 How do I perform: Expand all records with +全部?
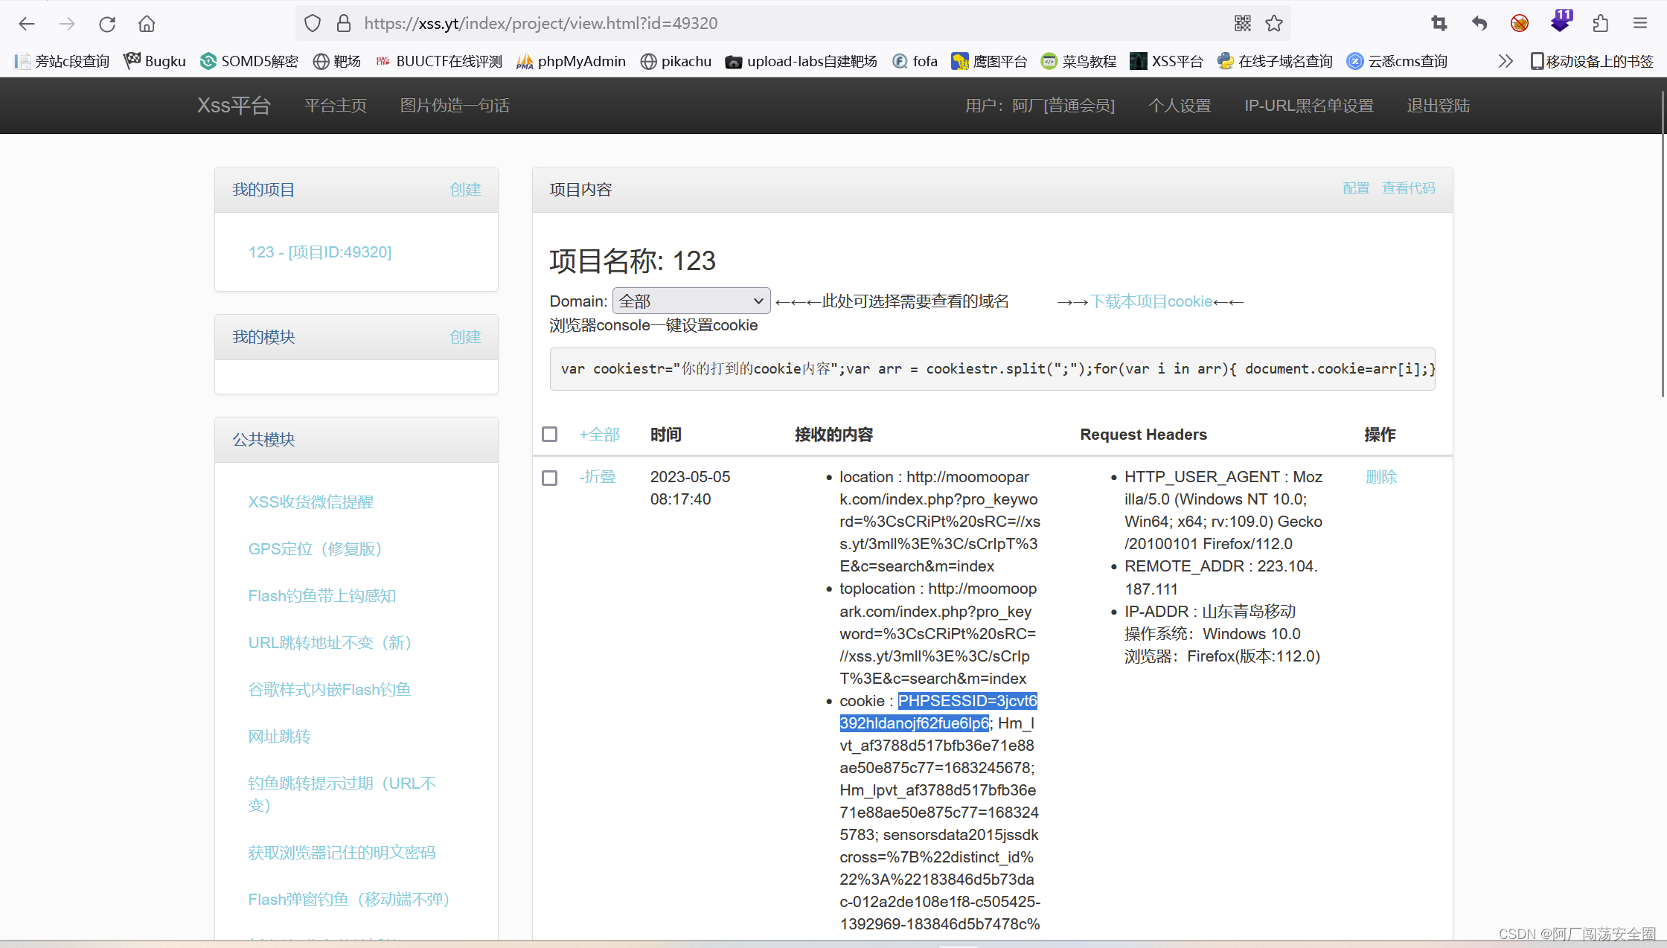tap(599, 435)
